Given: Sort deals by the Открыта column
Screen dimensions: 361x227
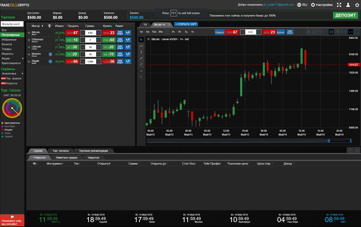Looking at the screenshot, I should [104, 164].
